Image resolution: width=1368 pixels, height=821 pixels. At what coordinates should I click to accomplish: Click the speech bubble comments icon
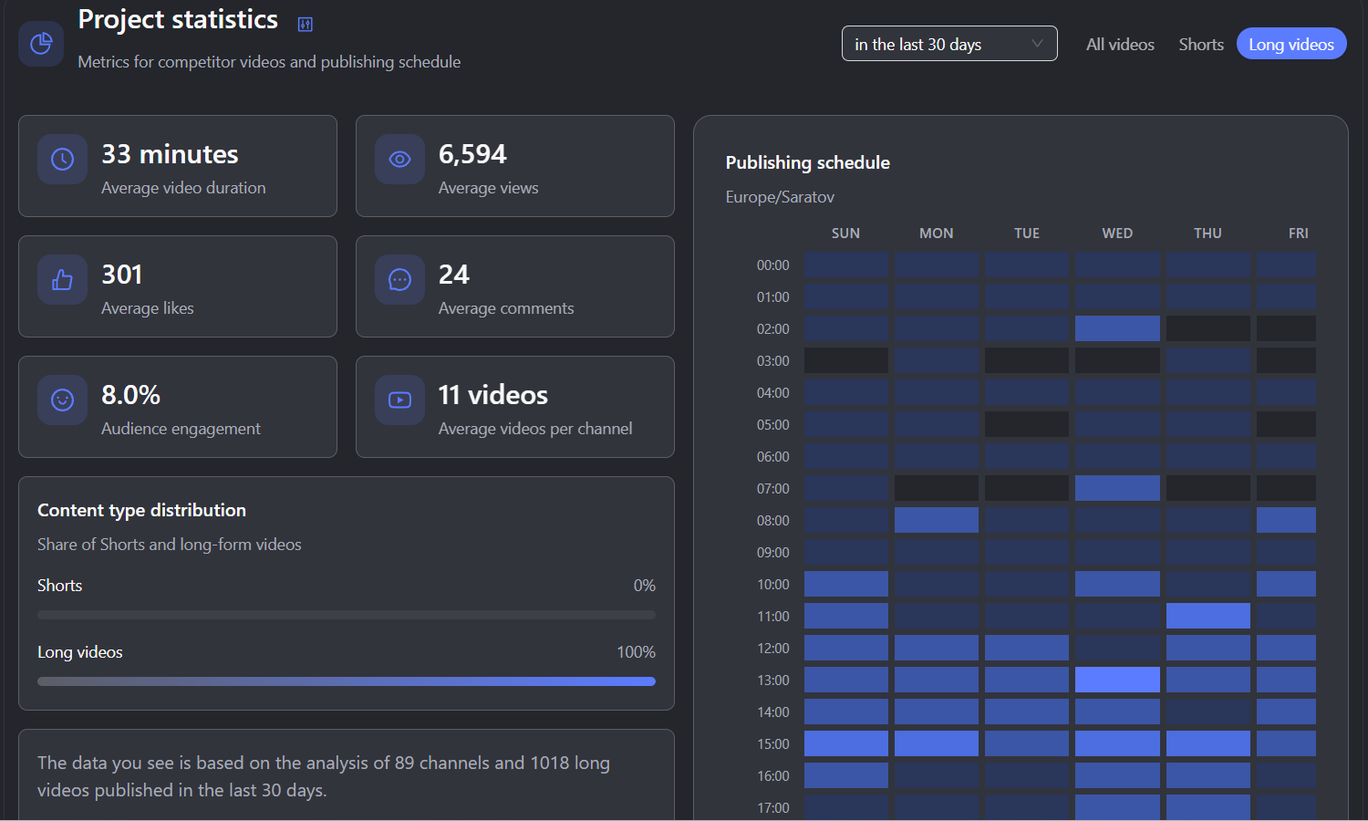pos(399,280)
